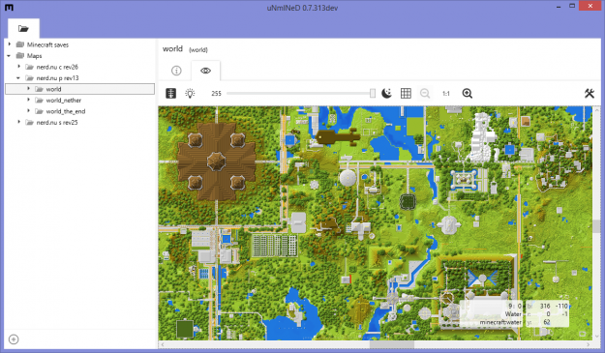Screen dimensions: 605x353
Task: Toggle the lightbulb lighting icon
Action: coord(190,93)
